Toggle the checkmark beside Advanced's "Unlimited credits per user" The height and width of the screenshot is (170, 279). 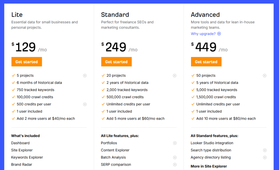coord(193,104)
